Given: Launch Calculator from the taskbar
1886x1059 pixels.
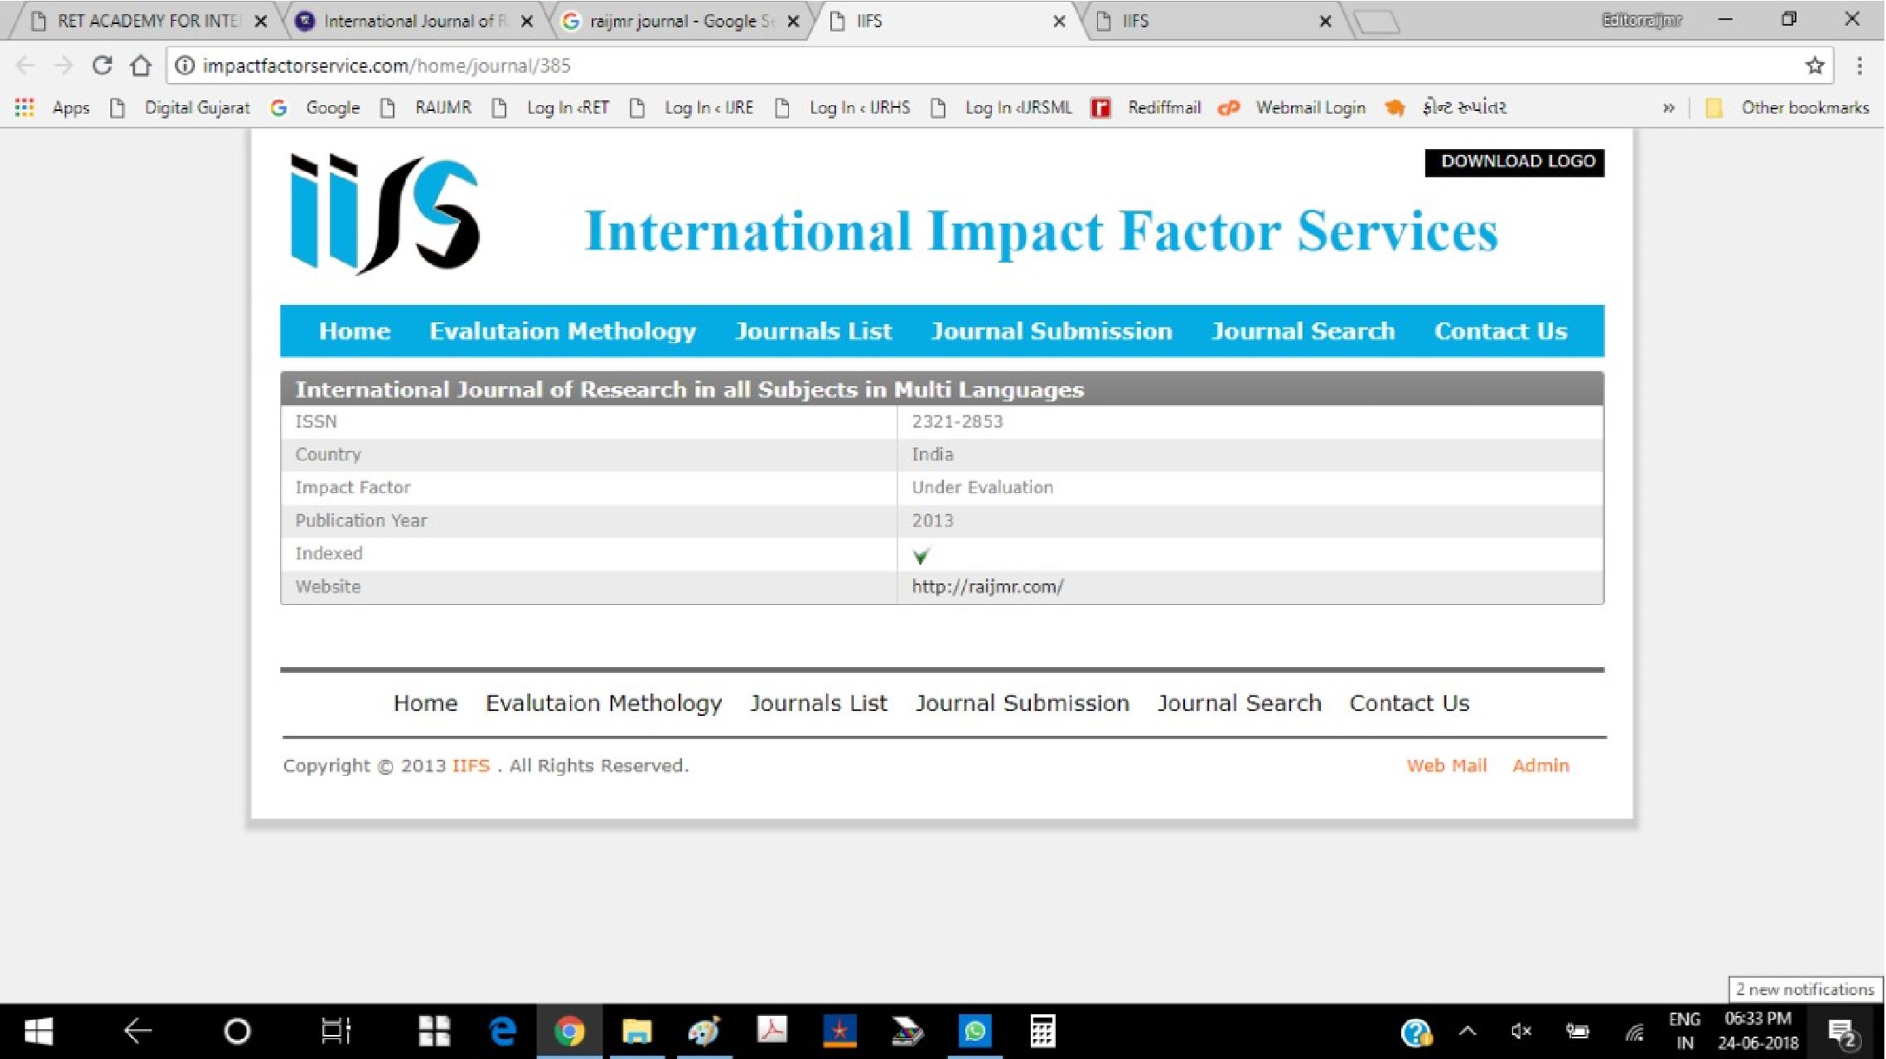Looking at the screenshot, I should pos(1042,1032).
